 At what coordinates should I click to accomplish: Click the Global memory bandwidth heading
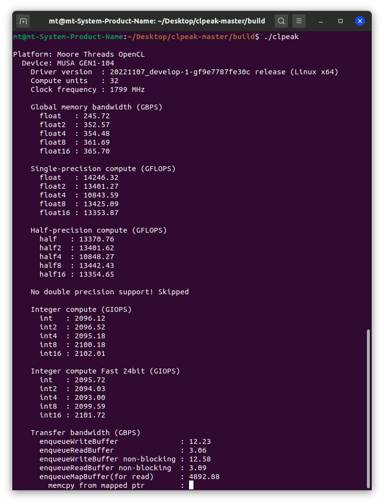pyautogui.click(x=96, y=107)
